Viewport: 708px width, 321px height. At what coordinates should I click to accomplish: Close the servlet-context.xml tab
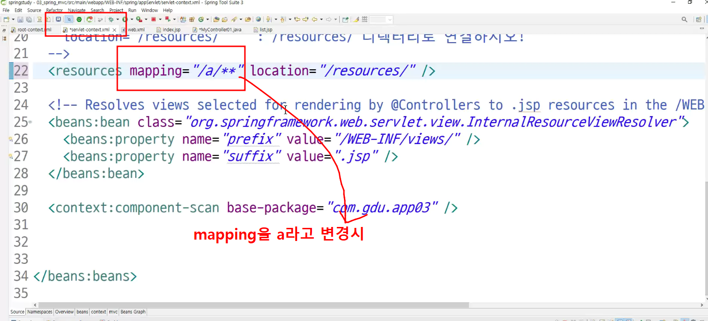tap(114, 29)
